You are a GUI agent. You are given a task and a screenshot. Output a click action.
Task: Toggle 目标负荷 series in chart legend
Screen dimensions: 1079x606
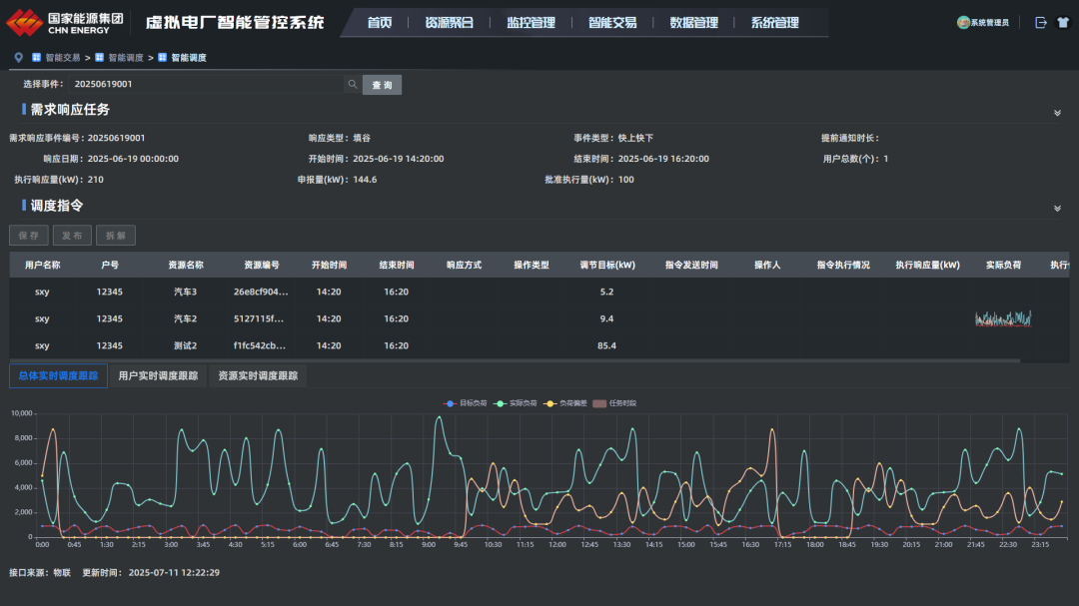(450, 403)
